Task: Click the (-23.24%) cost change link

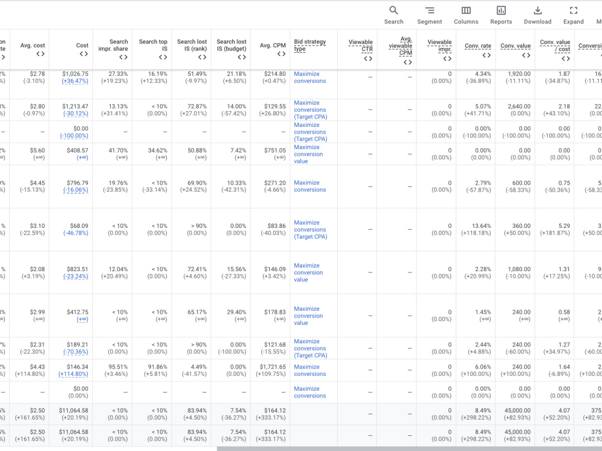Action: click(76, 276)
